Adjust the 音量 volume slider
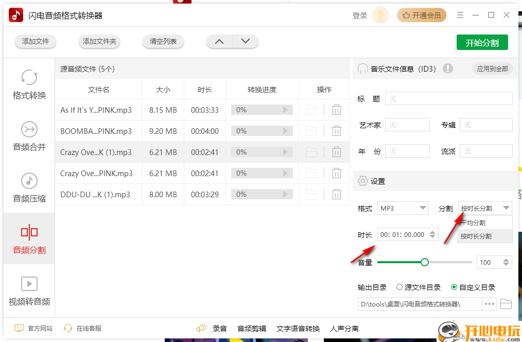Screen dimensions: 522x342 (425, 262)
